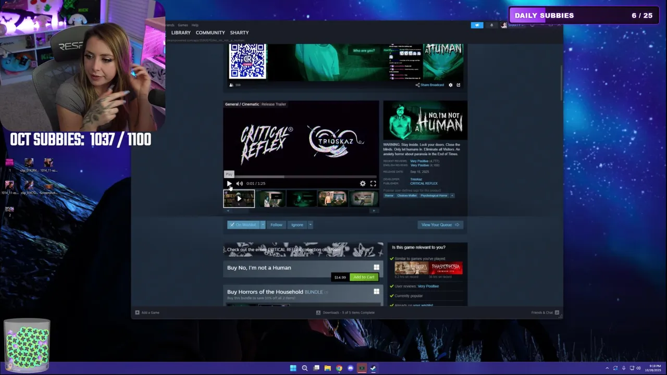The height and width of the screenshot is (375, 667).
Task: Mute the trailer volume speaker icon
Action: pos(239,183)
